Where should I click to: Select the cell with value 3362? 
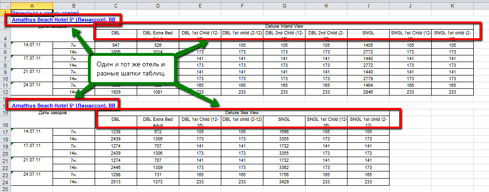(284, 168)
